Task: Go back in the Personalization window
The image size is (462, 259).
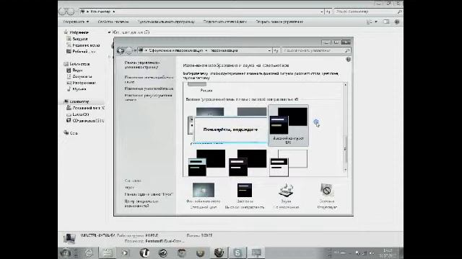Action: click(x=121, y=50)
